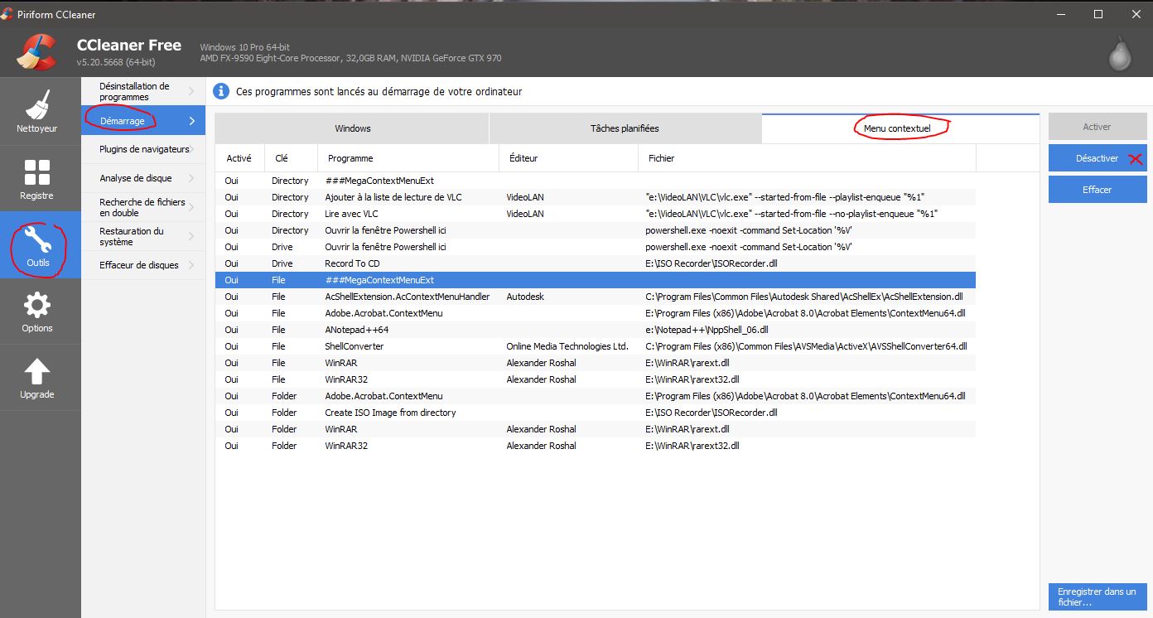Expand Analyse de disque chevron

192,178
